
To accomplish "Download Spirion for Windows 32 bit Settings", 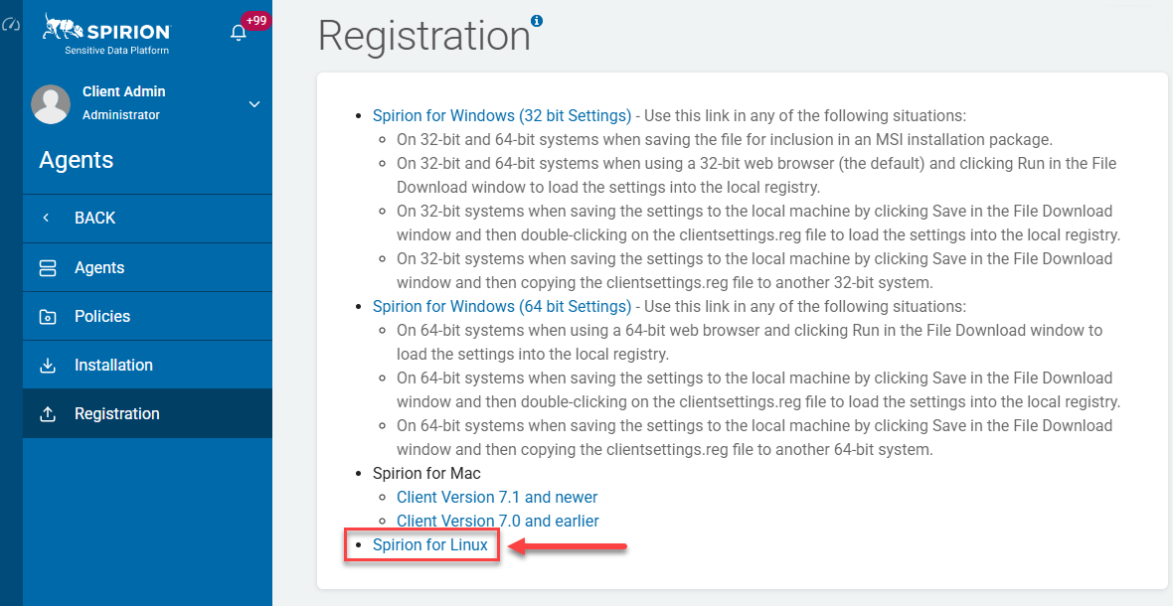I will 502,115.
